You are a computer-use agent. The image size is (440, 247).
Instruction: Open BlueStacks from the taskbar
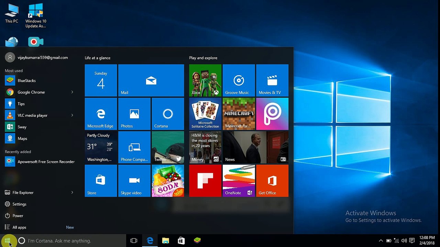[x=197, y=241]
